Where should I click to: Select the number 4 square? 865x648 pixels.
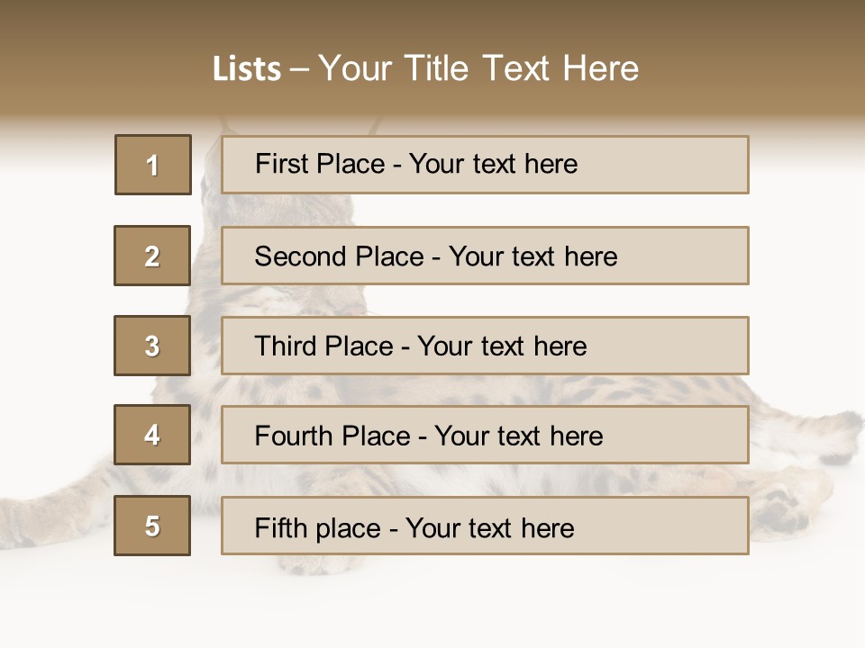[152, 435]
